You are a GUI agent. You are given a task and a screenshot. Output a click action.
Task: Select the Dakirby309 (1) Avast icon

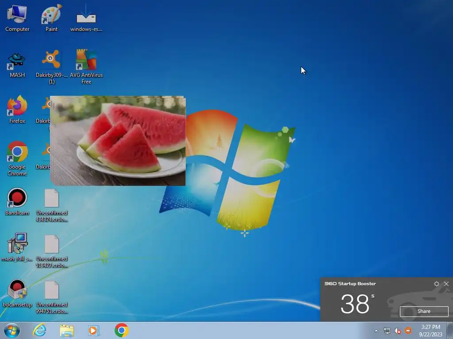coord(51,67)
